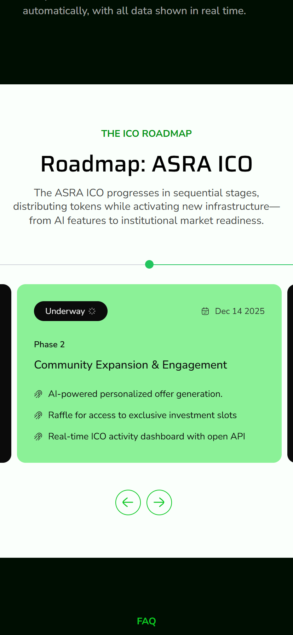Select the green timeline dot marker
This screenshot has width=293, height=635.
click(x=149, y=264)
